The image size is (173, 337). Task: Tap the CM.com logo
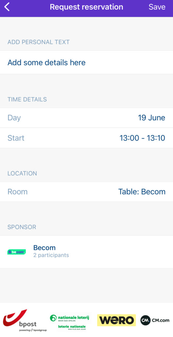(155, 320)
